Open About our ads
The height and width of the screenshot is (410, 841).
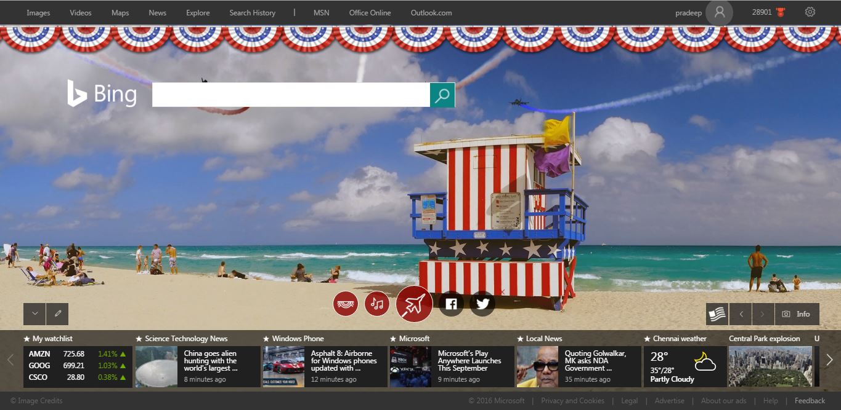point(724,401)
